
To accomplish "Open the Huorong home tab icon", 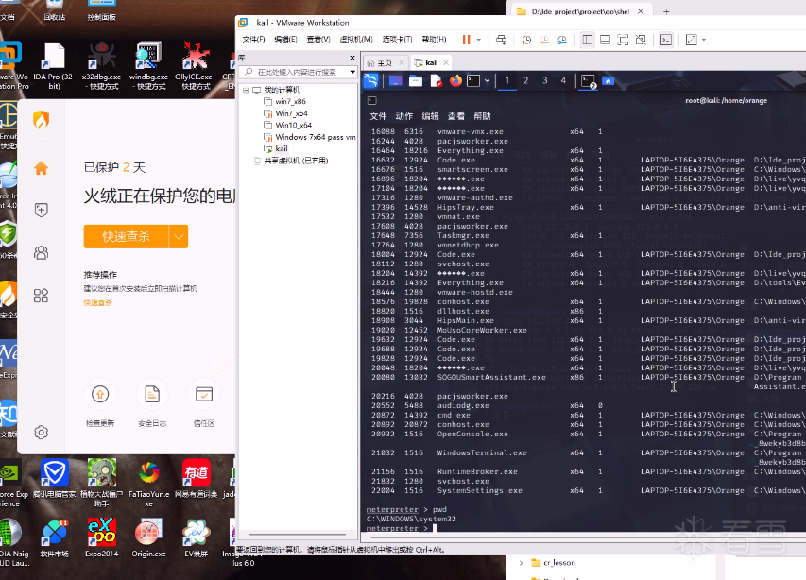I will [x=42, y=168].
